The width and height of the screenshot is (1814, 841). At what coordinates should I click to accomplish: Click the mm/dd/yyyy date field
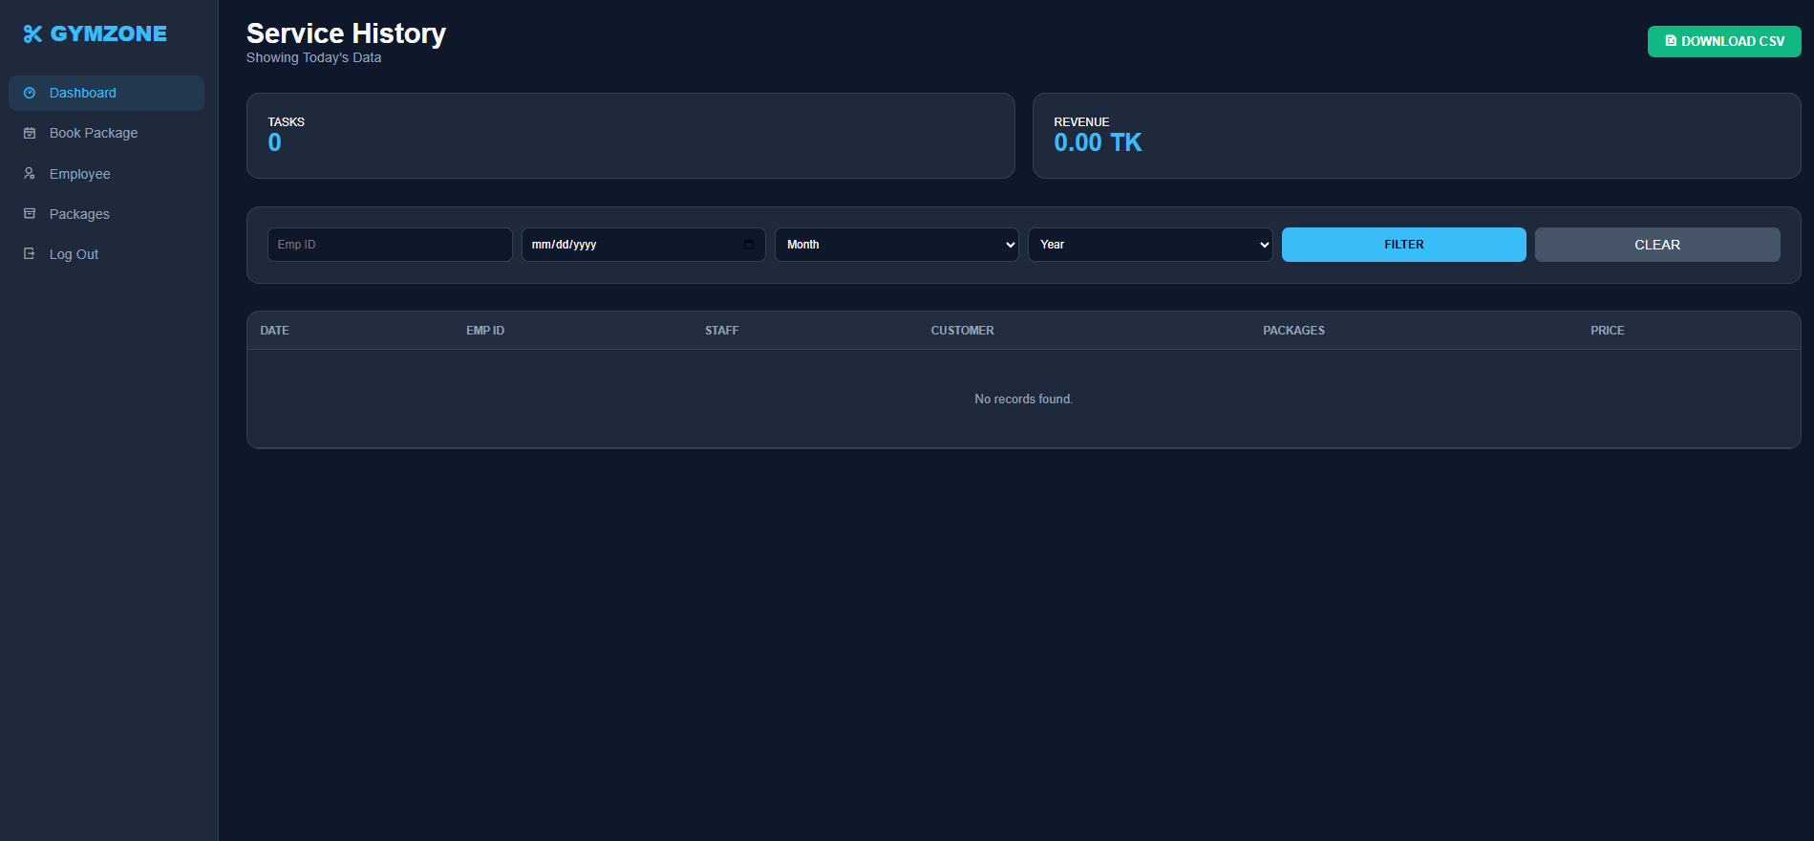[x=630, y=245]
